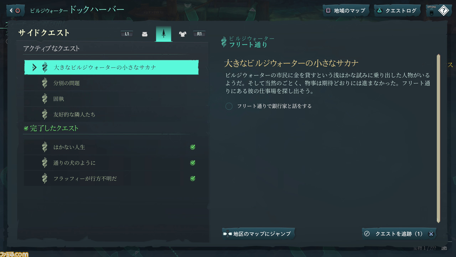Select completed quest 通りの犬のように
456x257 pixels.
(x=112, y=163)
